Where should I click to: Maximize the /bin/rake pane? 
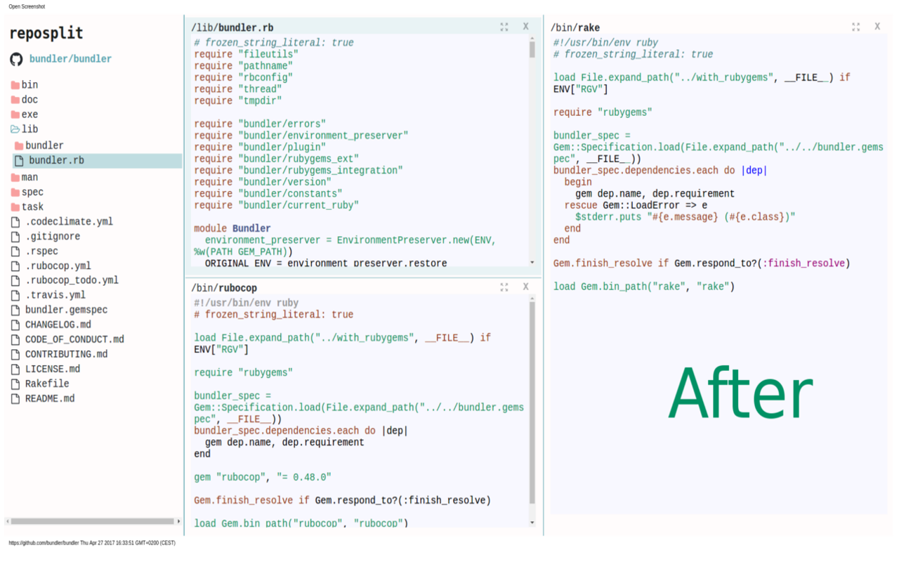855,27
